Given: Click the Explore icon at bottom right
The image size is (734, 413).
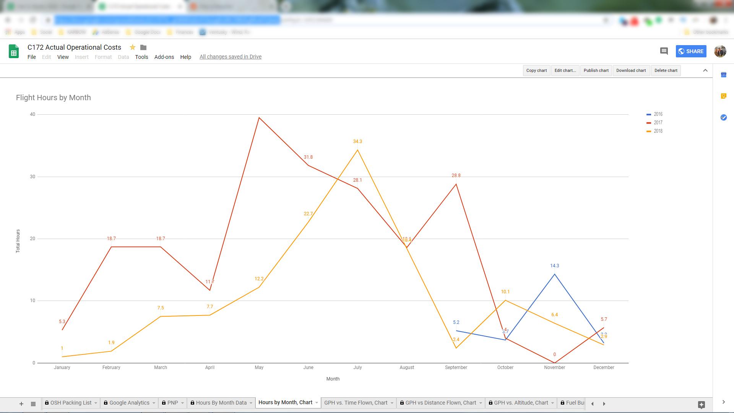Looking at the screenshot, I should 701,405.
